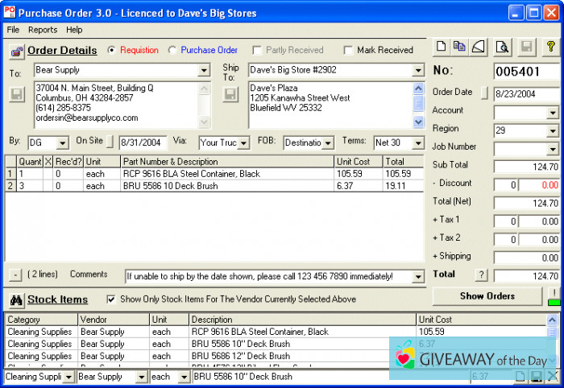Viewport: 564px width, 388px height.
Task: Select the Purchase Order radio button
Action: pyautogui.click(x=172, y=50)
